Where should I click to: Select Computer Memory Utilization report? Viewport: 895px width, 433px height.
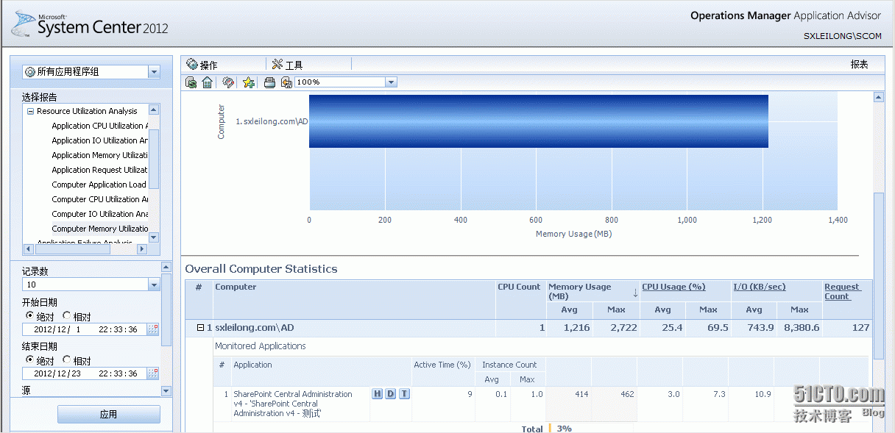[99, 229]
